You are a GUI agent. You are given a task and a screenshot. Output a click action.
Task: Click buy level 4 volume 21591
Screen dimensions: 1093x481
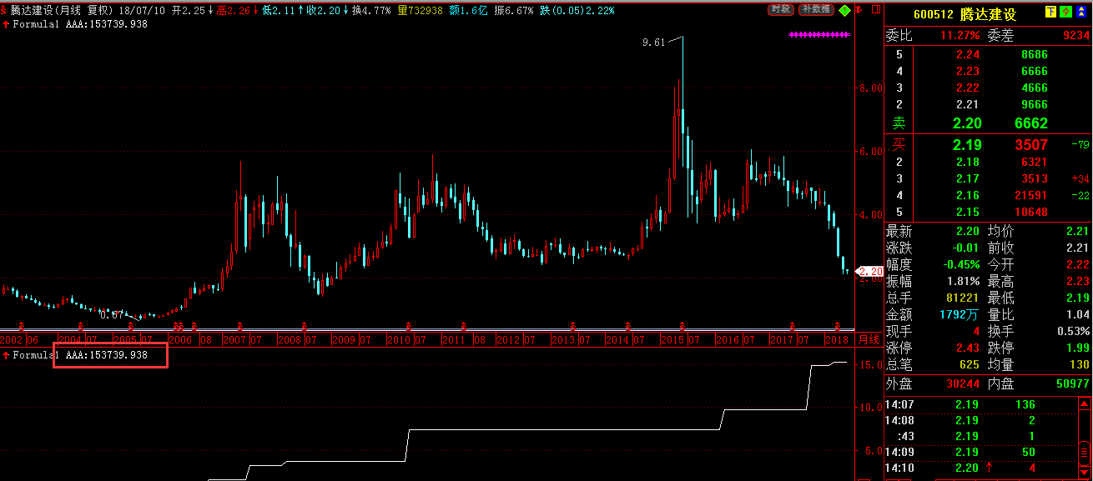1030,195
